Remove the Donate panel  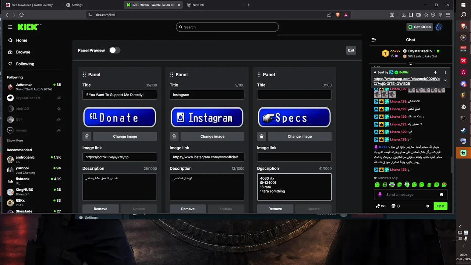coord(100,209)
